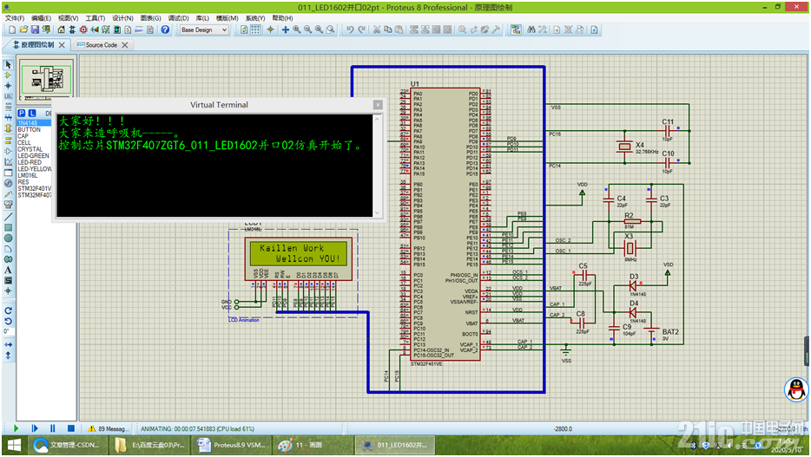The width and height of the screenshot is (811, 457).
Task: Close the Source Code tab
Action: pos(125,45)
